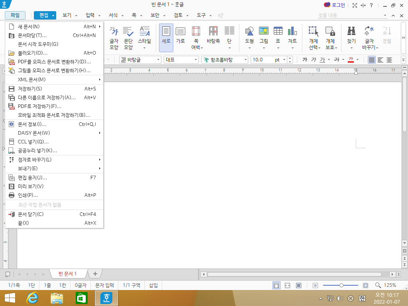This screenshot has width=408, height=306.
Task: Open the font size unit dropdown
Action: [284, 60]
